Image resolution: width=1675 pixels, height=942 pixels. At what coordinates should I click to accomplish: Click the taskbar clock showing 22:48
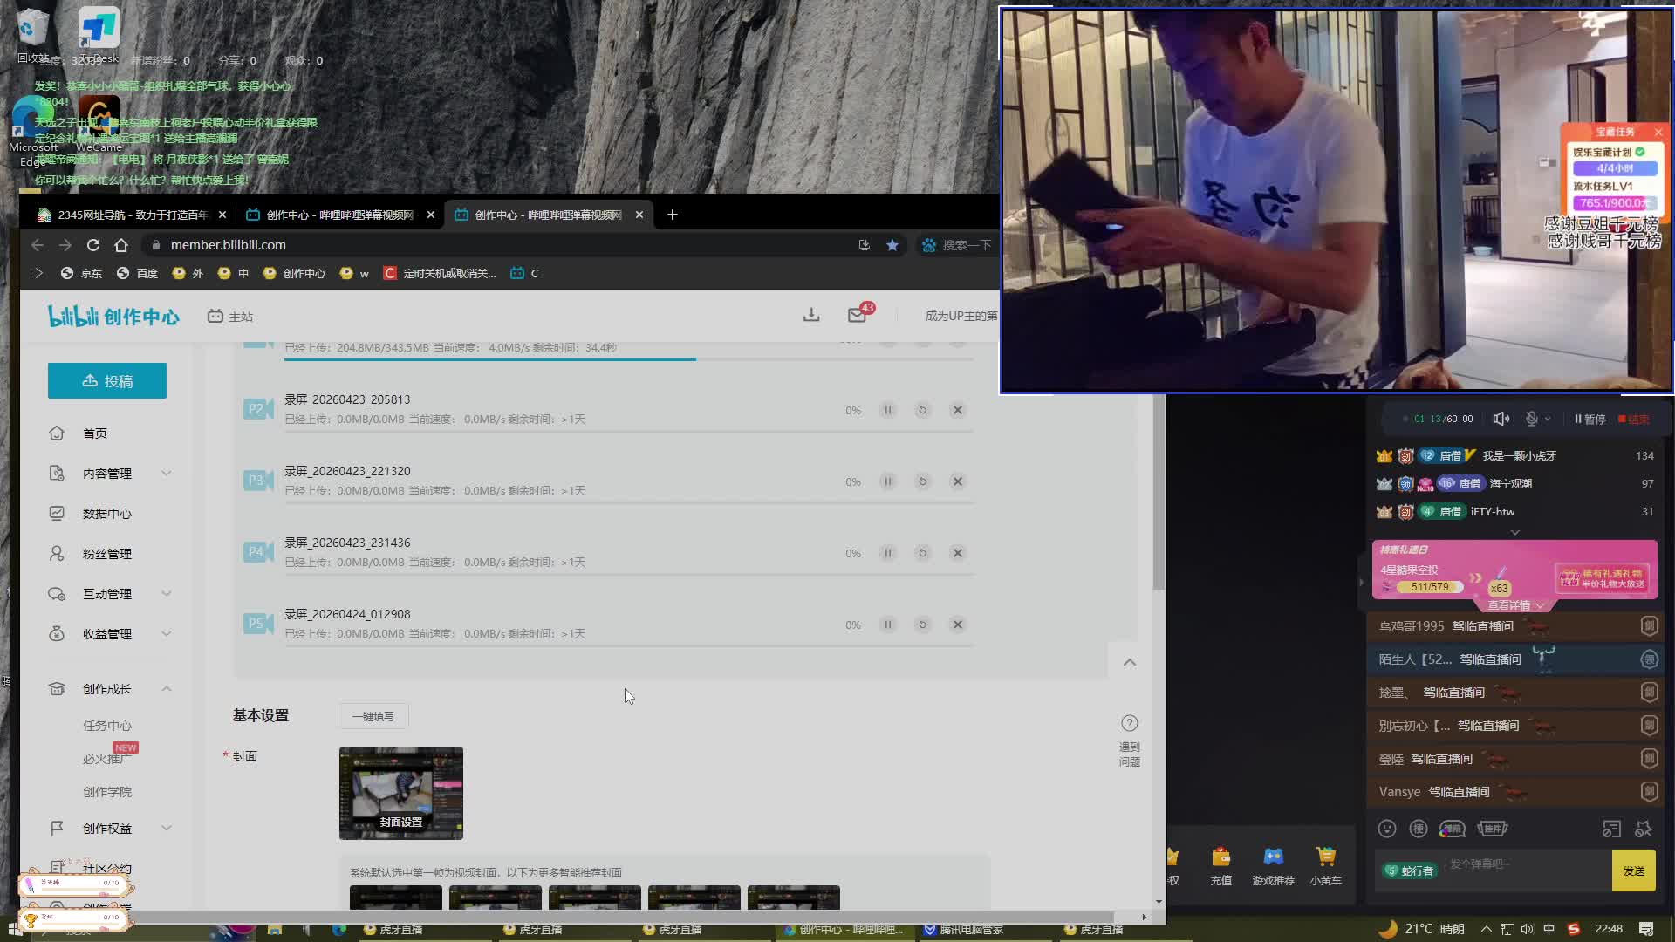point(1609,929)
